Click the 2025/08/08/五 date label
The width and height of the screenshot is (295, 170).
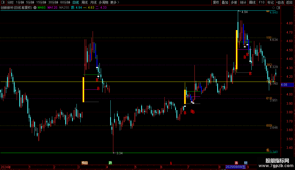point(235,167)
